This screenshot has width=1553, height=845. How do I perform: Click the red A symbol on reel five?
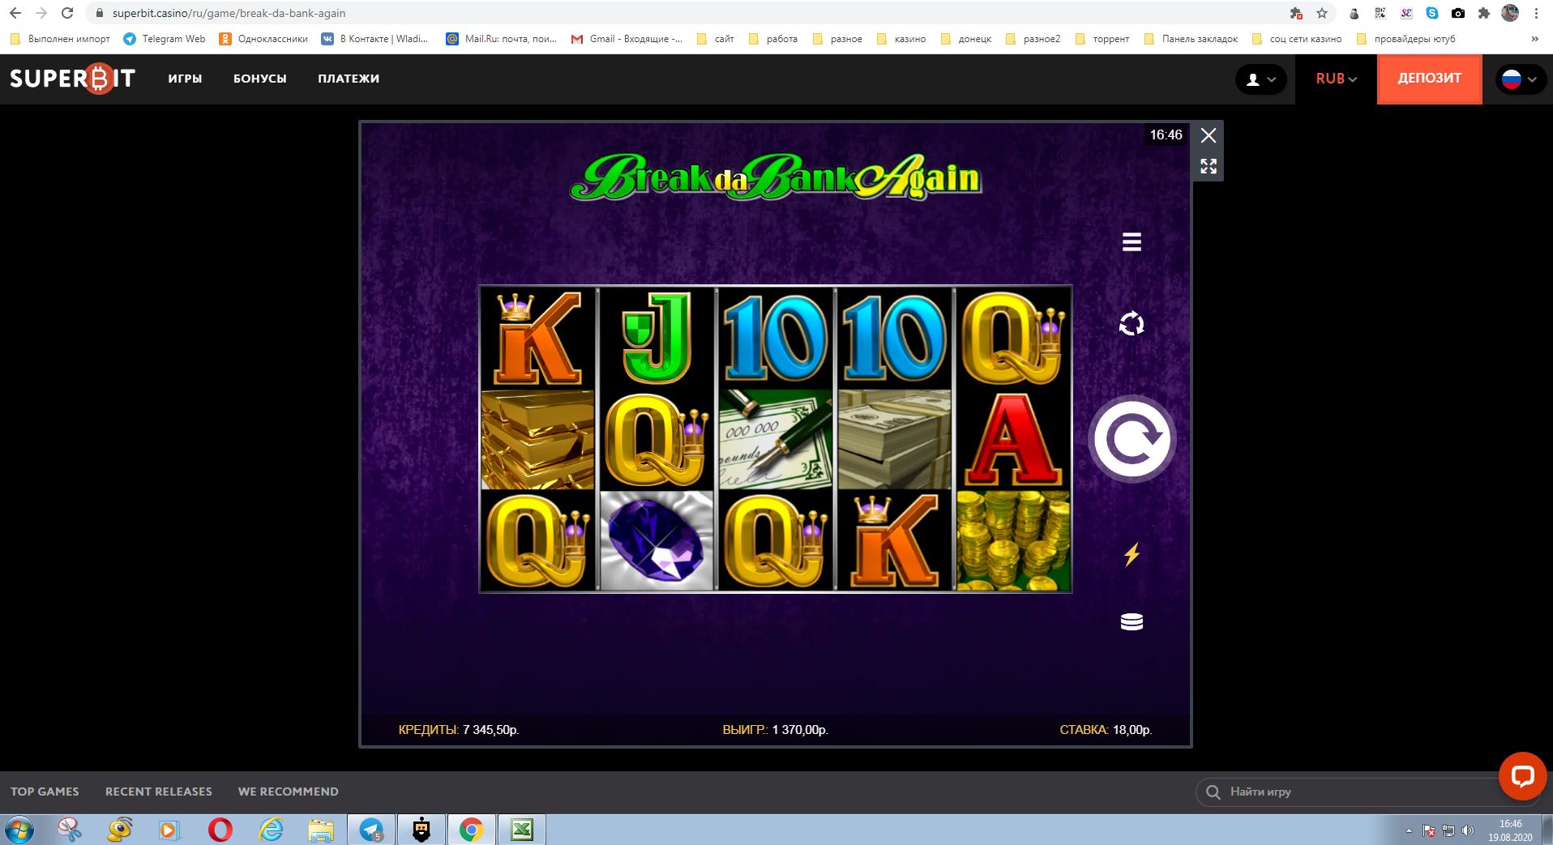point(1013,440)
